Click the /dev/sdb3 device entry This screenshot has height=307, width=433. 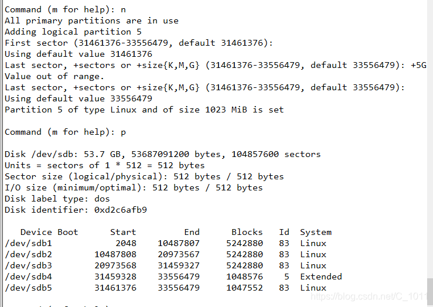pyautogui.click(x=29, y=265)
